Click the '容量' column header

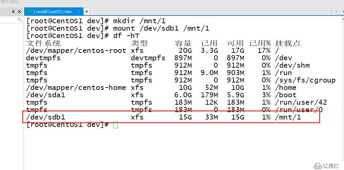pos(183,43)
